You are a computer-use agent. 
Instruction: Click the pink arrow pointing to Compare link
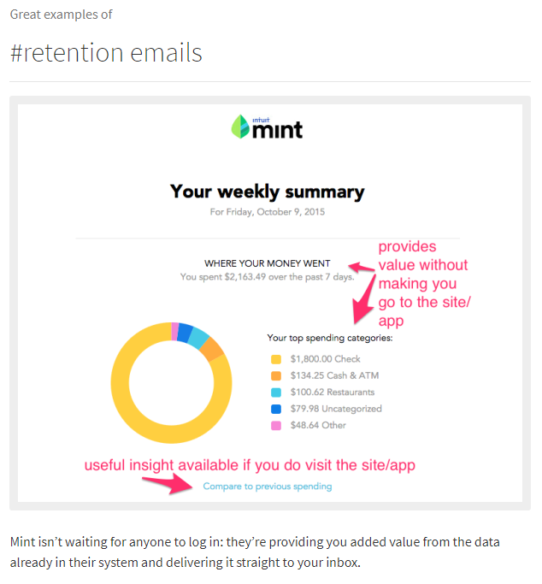[x=168, y=483]
